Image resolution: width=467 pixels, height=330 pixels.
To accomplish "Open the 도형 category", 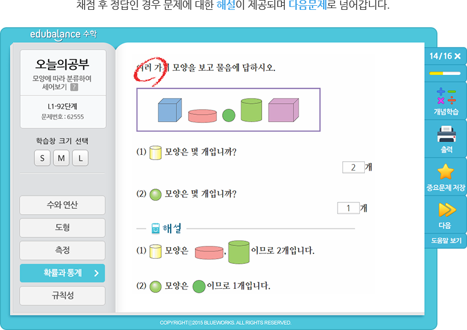I will pos(62,227).
